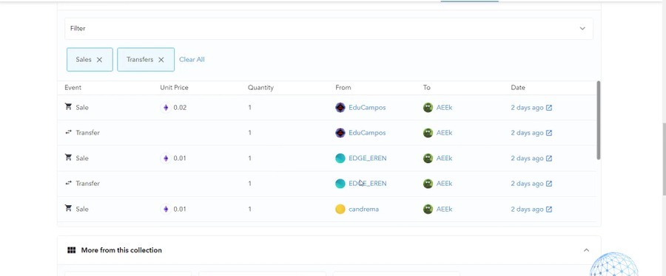The width and height of the screenshot is (666, 276).
Task: Click the More from this collection grid icon
Action: pos(71,250)
